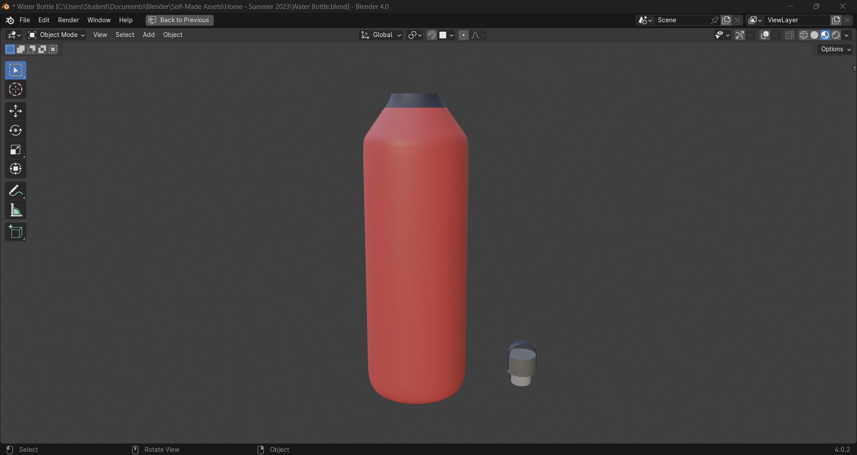Click the Back to Previous button

pyautogui.click(x=179, y=20)
